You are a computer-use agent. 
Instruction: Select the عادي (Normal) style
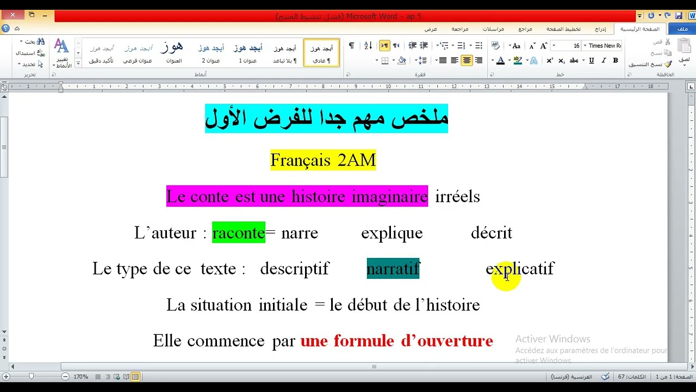pyautogui.click(x=321, y=53)
